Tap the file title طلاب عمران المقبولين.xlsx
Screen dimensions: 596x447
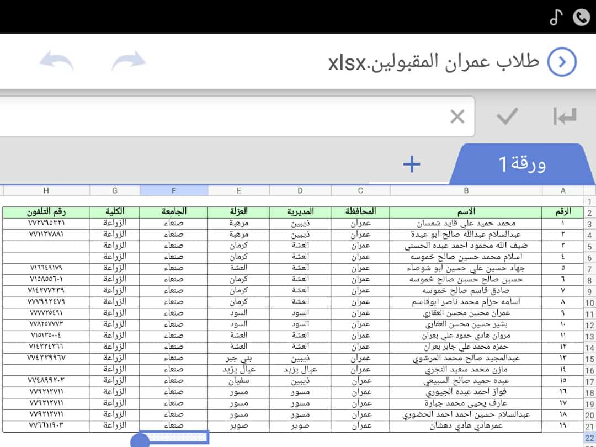coord(434,62)
